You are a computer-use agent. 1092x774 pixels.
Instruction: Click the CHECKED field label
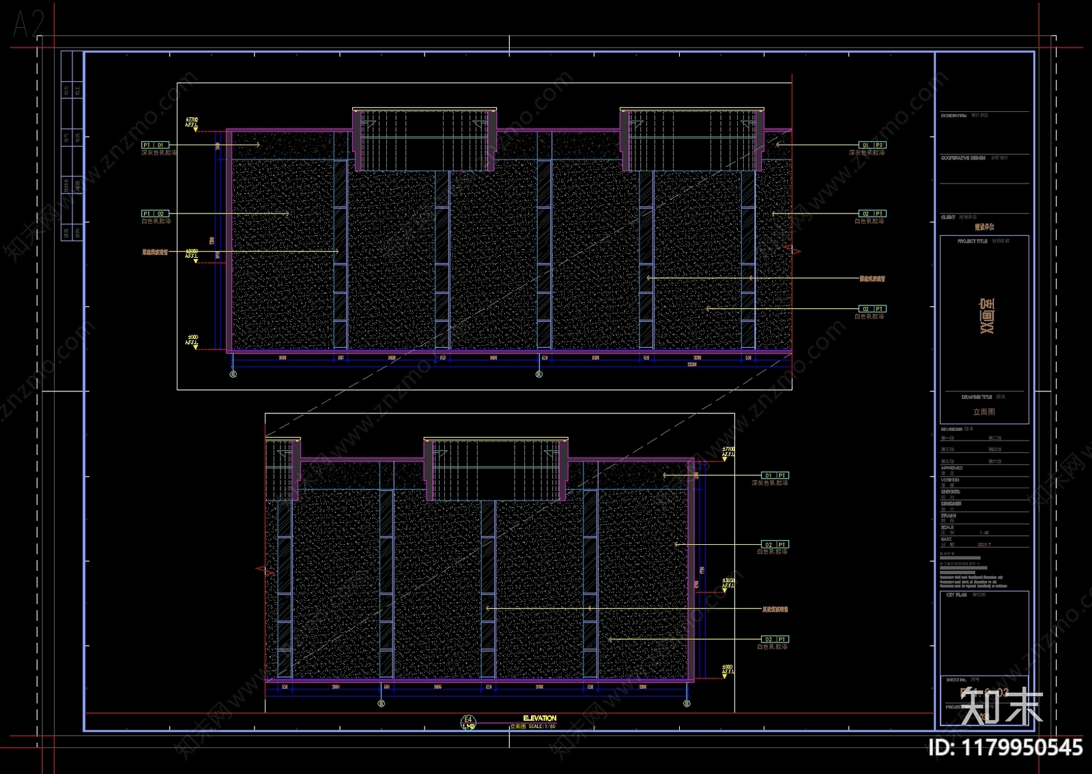(950, 492)
